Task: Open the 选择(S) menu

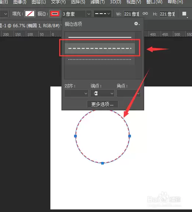Action: pyautogui.click(x=78, y=2)
